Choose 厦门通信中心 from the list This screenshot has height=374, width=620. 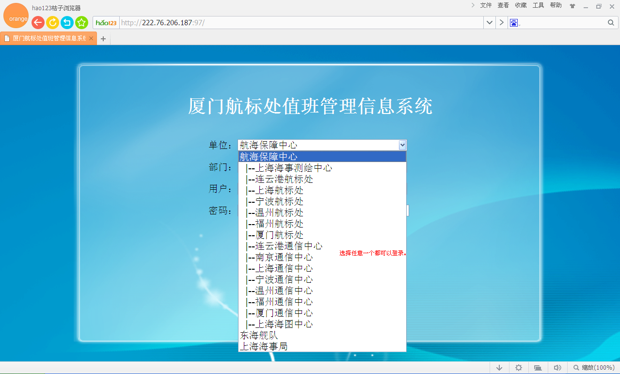(x=322, y=313)
